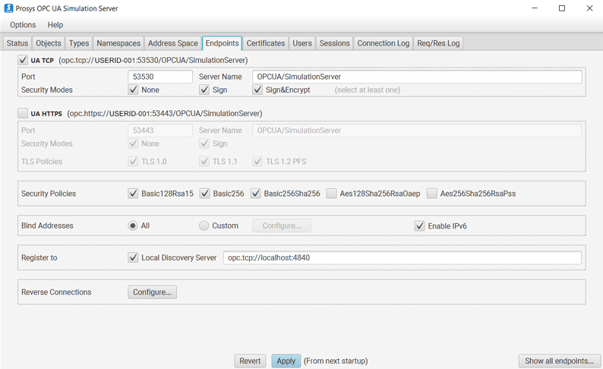Uncheck Sign&Encrypt security mode

tap(258, 90)
